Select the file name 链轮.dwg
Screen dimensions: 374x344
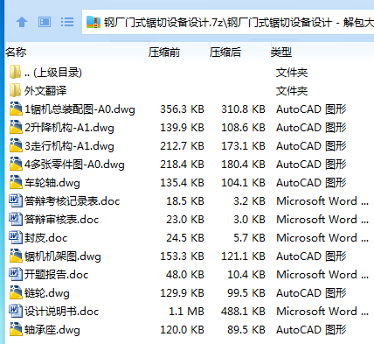[x=47, y=293]
